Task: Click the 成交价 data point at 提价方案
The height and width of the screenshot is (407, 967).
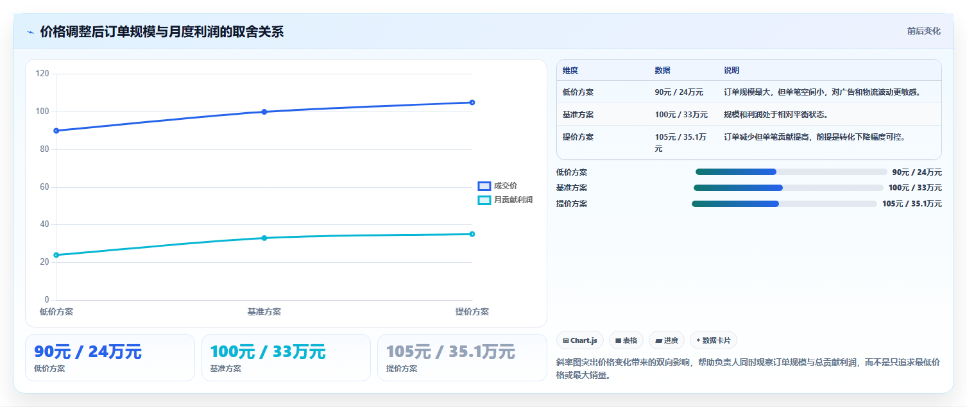Action: coord(472,103)
